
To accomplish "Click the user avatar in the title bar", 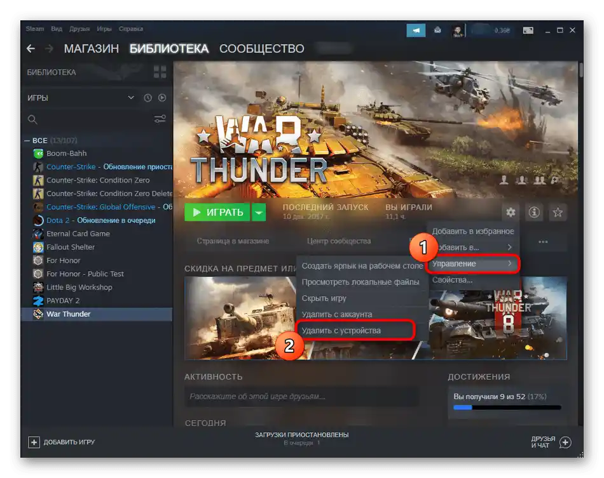I will click(x=457, y=30).
